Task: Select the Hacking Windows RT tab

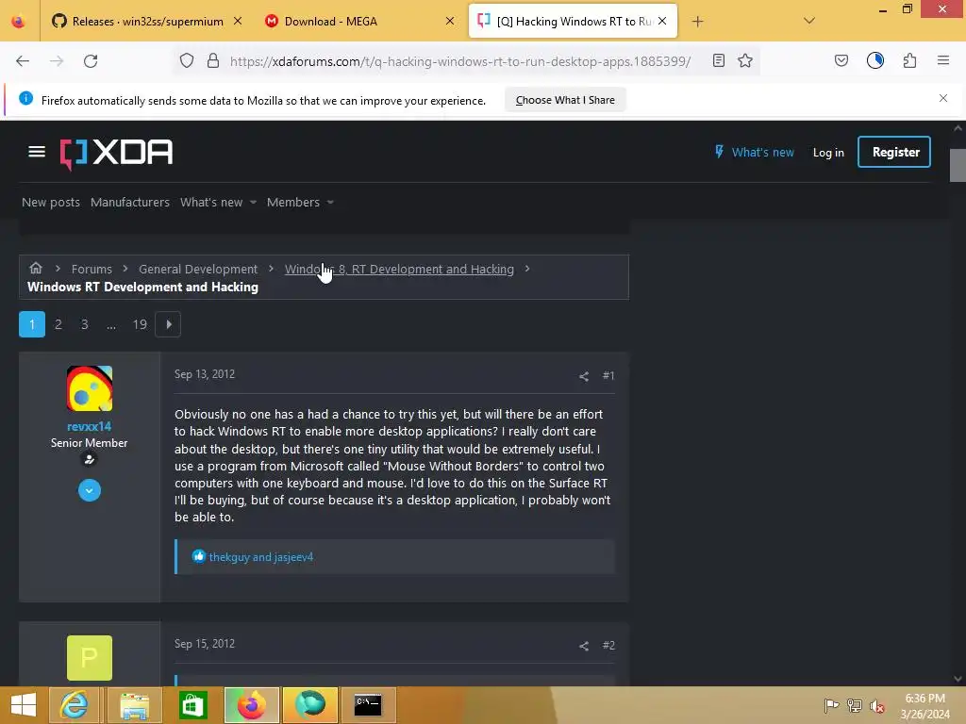Action: tap(573, 22)
